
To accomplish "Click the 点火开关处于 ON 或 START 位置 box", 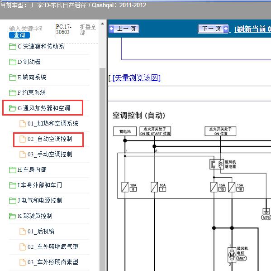I will tap(155, 131).
